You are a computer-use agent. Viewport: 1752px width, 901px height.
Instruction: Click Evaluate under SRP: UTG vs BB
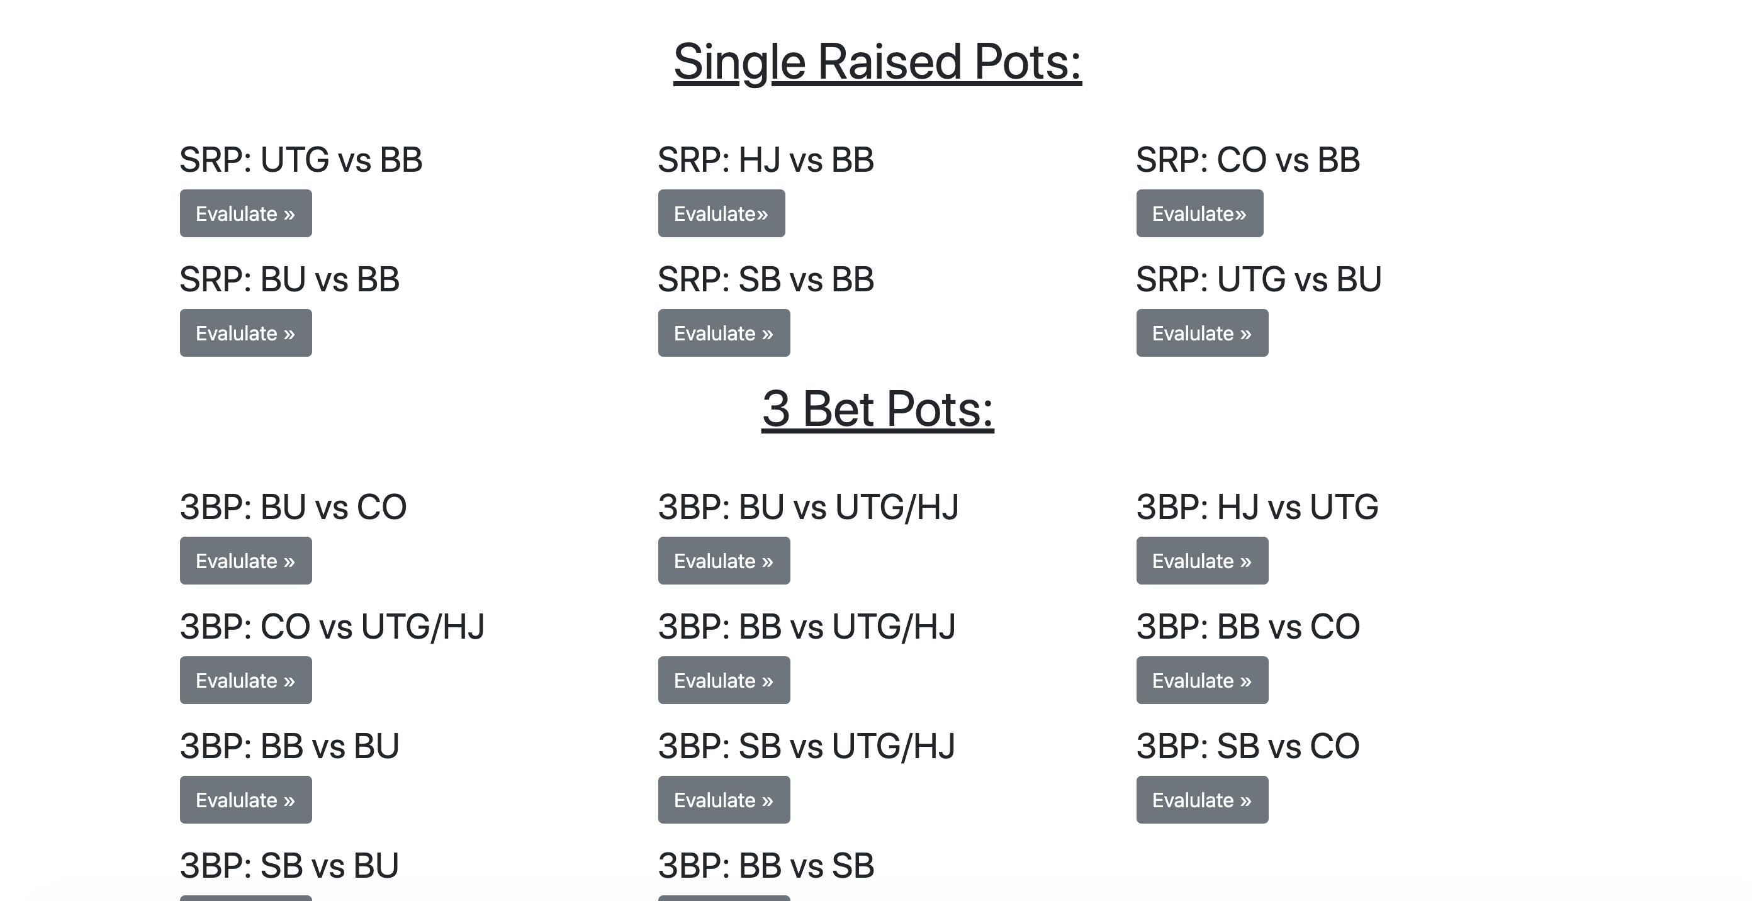tap(245, 213)
